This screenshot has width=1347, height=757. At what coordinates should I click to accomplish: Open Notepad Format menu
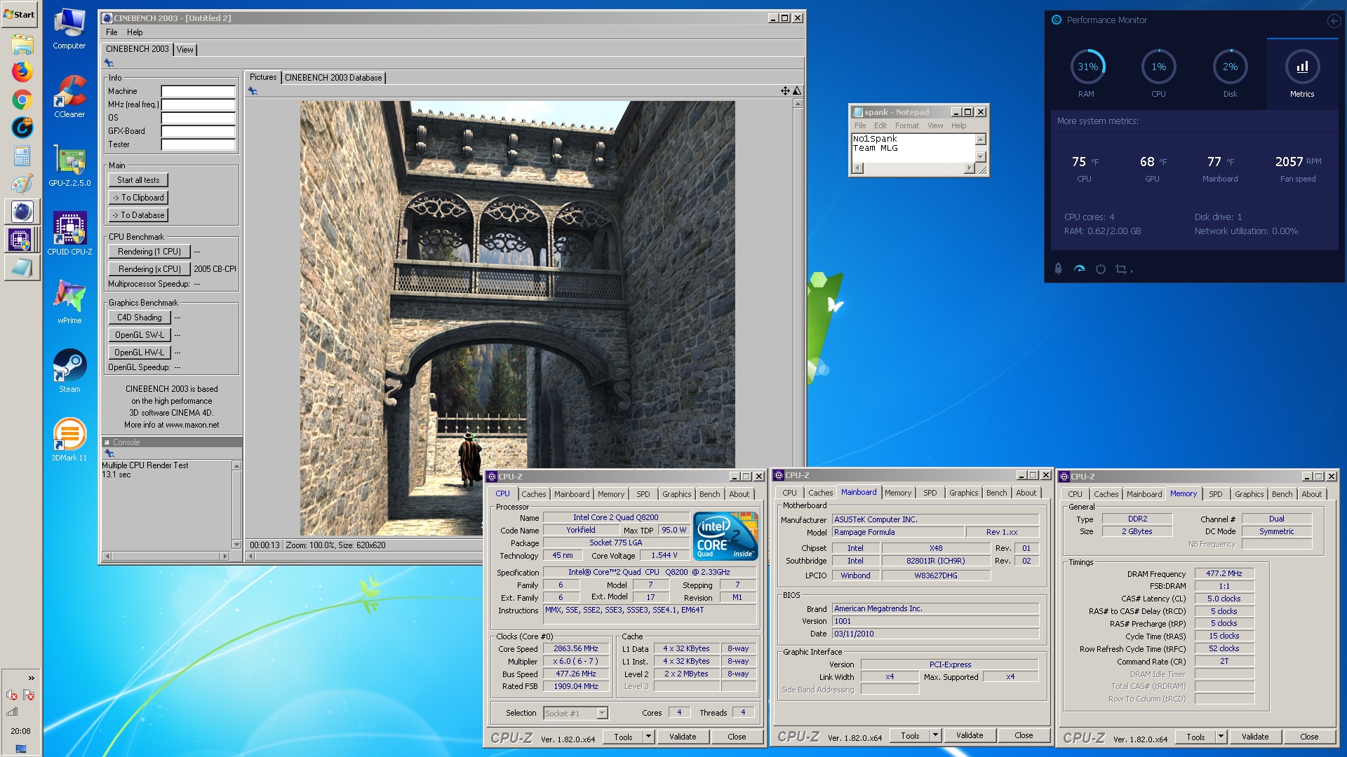(x=906, y=125)
